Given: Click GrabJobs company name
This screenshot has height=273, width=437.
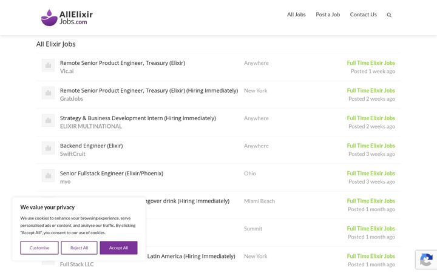Looking at the screenshot, I should pyautogui.click(x=72, y=99).
